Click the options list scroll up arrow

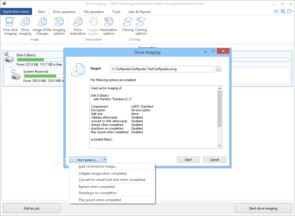(219, 88)
